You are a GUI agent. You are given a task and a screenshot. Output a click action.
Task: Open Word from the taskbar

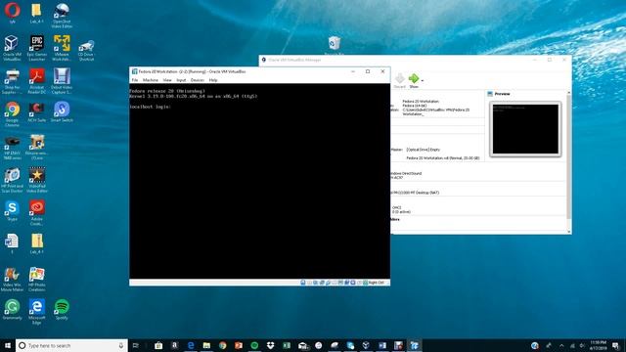tap(382, 345)
